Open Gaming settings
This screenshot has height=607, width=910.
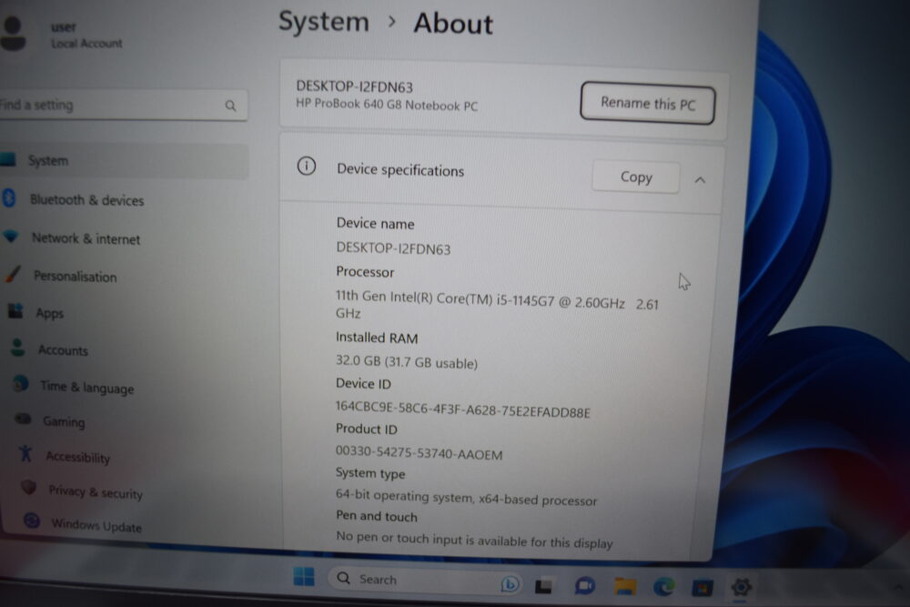click(64, 422)
